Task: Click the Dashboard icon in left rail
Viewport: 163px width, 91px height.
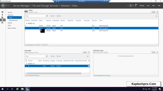Action: [2, 12]
